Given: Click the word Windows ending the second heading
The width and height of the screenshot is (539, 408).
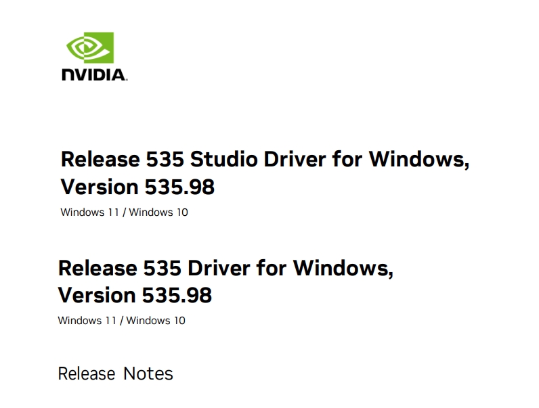Looking at the screenshot, I should [x=343, y=268].
